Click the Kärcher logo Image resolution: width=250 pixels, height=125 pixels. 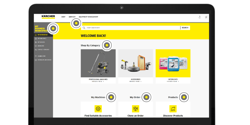coord(48,17)
